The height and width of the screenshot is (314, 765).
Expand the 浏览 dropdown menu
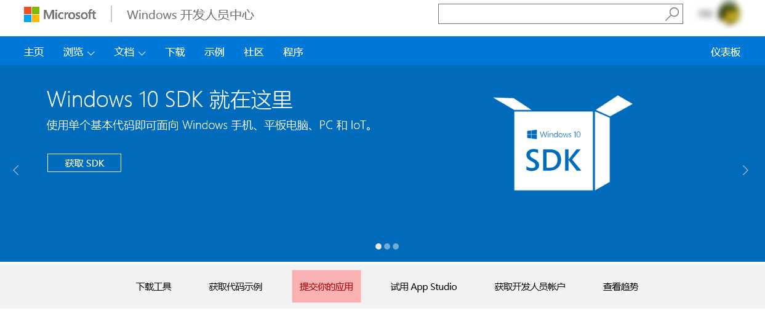coord(79,52)
